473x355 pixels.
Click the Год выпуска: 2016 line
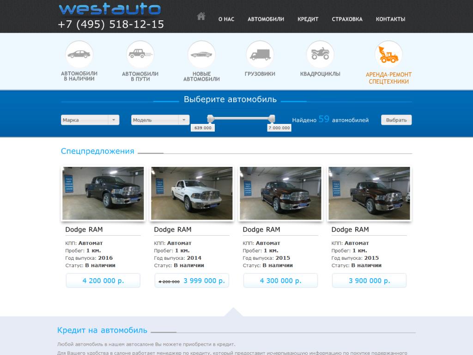click(89, 258)
